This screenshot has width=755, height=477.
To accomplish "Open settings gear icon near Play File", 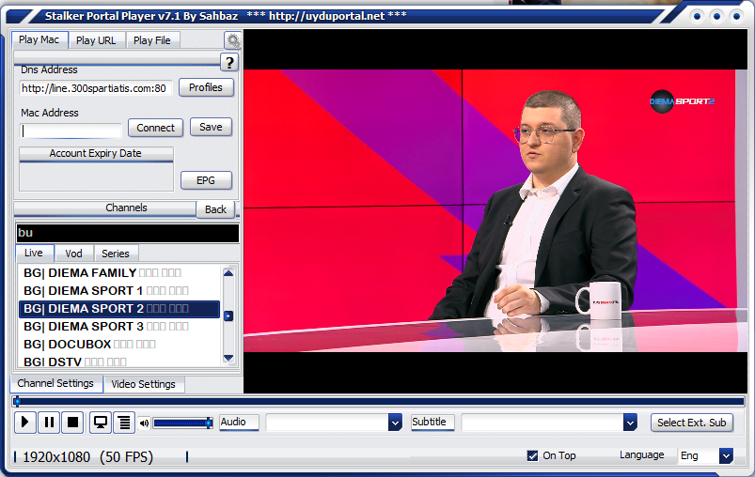I will click(x=233, y=40).
